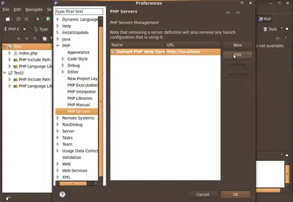Viewport: 293px width, 202px height.
Task: Click the back arrow in PHP Explorer
Action: pyautogui.click(x=18, y=38)
